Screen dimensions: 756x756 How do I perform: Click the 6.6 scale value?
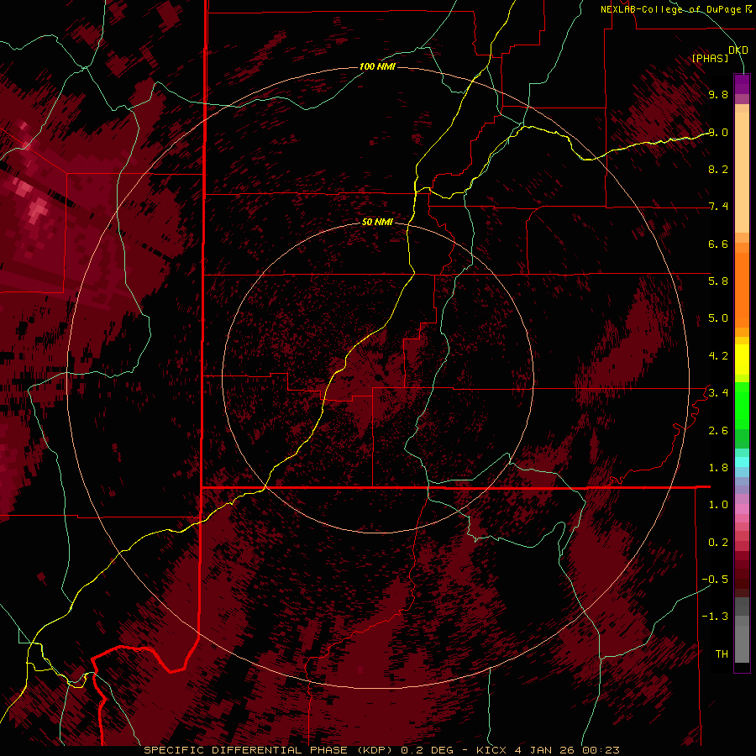[718, 244]
